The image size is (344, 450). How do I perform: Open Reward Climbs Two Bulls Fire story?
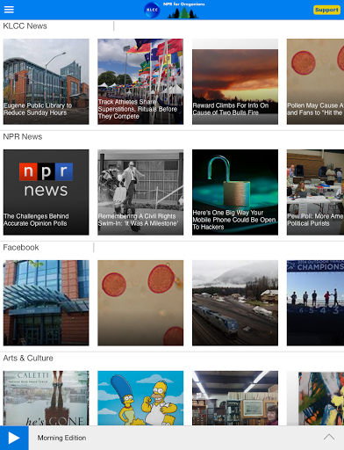tap(235, 82)
